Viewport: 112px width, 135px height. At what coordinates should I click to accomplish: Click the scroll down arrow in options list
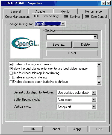(99, 83)
